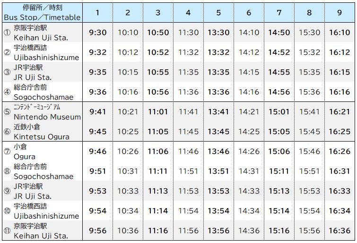Click column header 5
The width and height of the screenshot is (357, 243).
pos(218,12)
